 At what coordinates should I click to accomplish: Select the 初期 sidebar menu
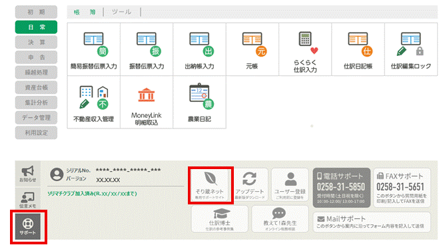click(36, 12)
